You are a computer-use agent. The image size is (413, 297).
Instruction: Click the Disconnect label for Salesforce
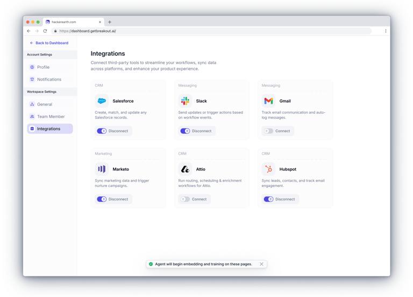tap(118, 131)
